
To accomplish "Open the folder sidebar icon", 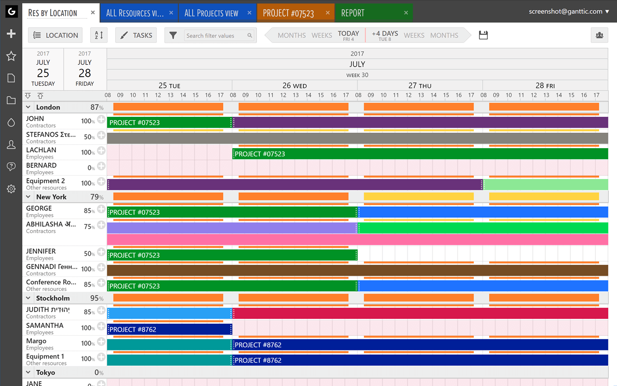I will (x=11, y=100).
